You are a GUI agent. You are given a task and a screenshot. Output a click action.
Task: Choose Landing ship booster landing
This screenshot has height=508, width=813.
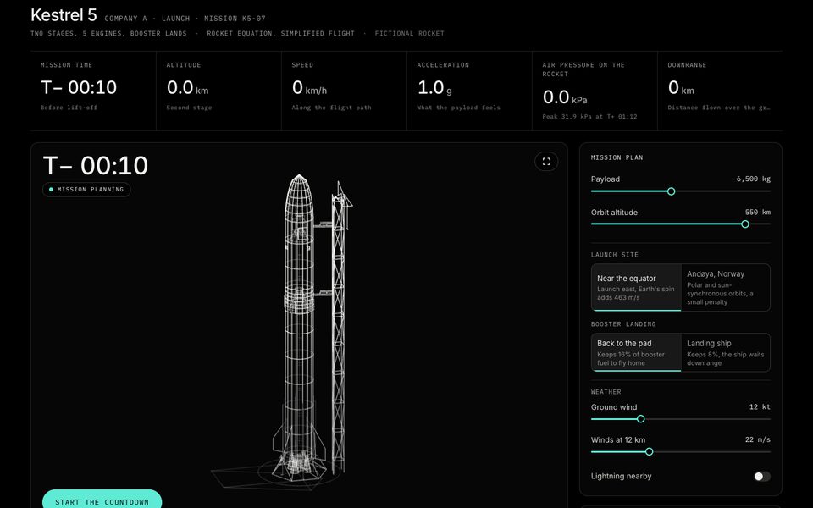click(x=726, y=352)
